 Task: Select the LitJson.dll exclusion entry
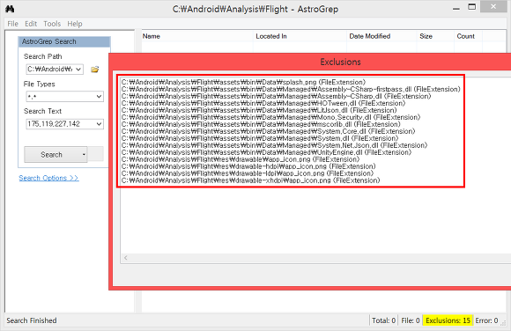[259, 110]
